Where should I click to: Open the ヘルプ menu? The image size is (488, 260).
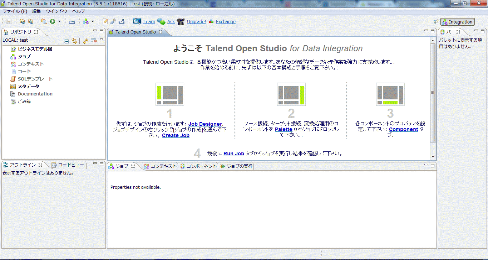coord(79,11)
